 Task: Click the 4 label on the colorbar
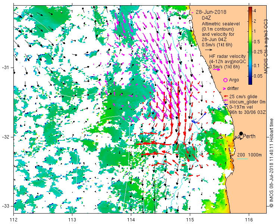point(254,11)
